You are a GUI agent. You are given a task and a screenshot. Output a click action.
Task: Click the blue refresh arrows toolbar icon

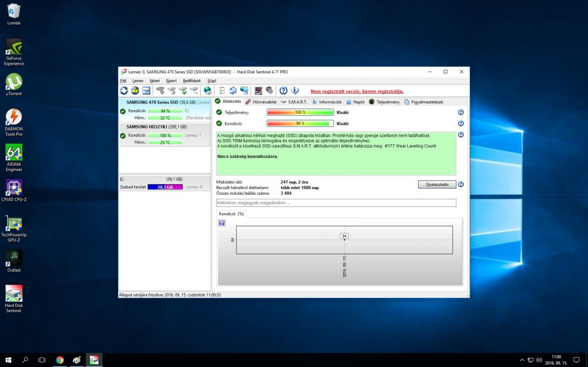point(124,90)
